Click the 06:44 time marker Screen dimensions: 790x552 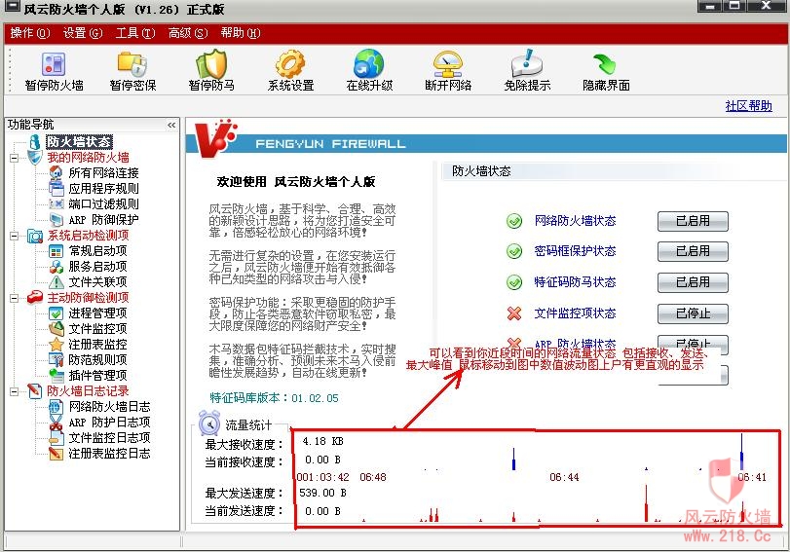pos(564,477)
